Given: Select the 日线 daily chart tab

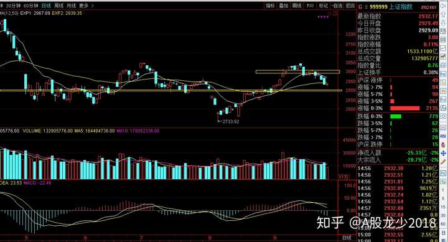Looking at the screenshot, I should (45, 6).
